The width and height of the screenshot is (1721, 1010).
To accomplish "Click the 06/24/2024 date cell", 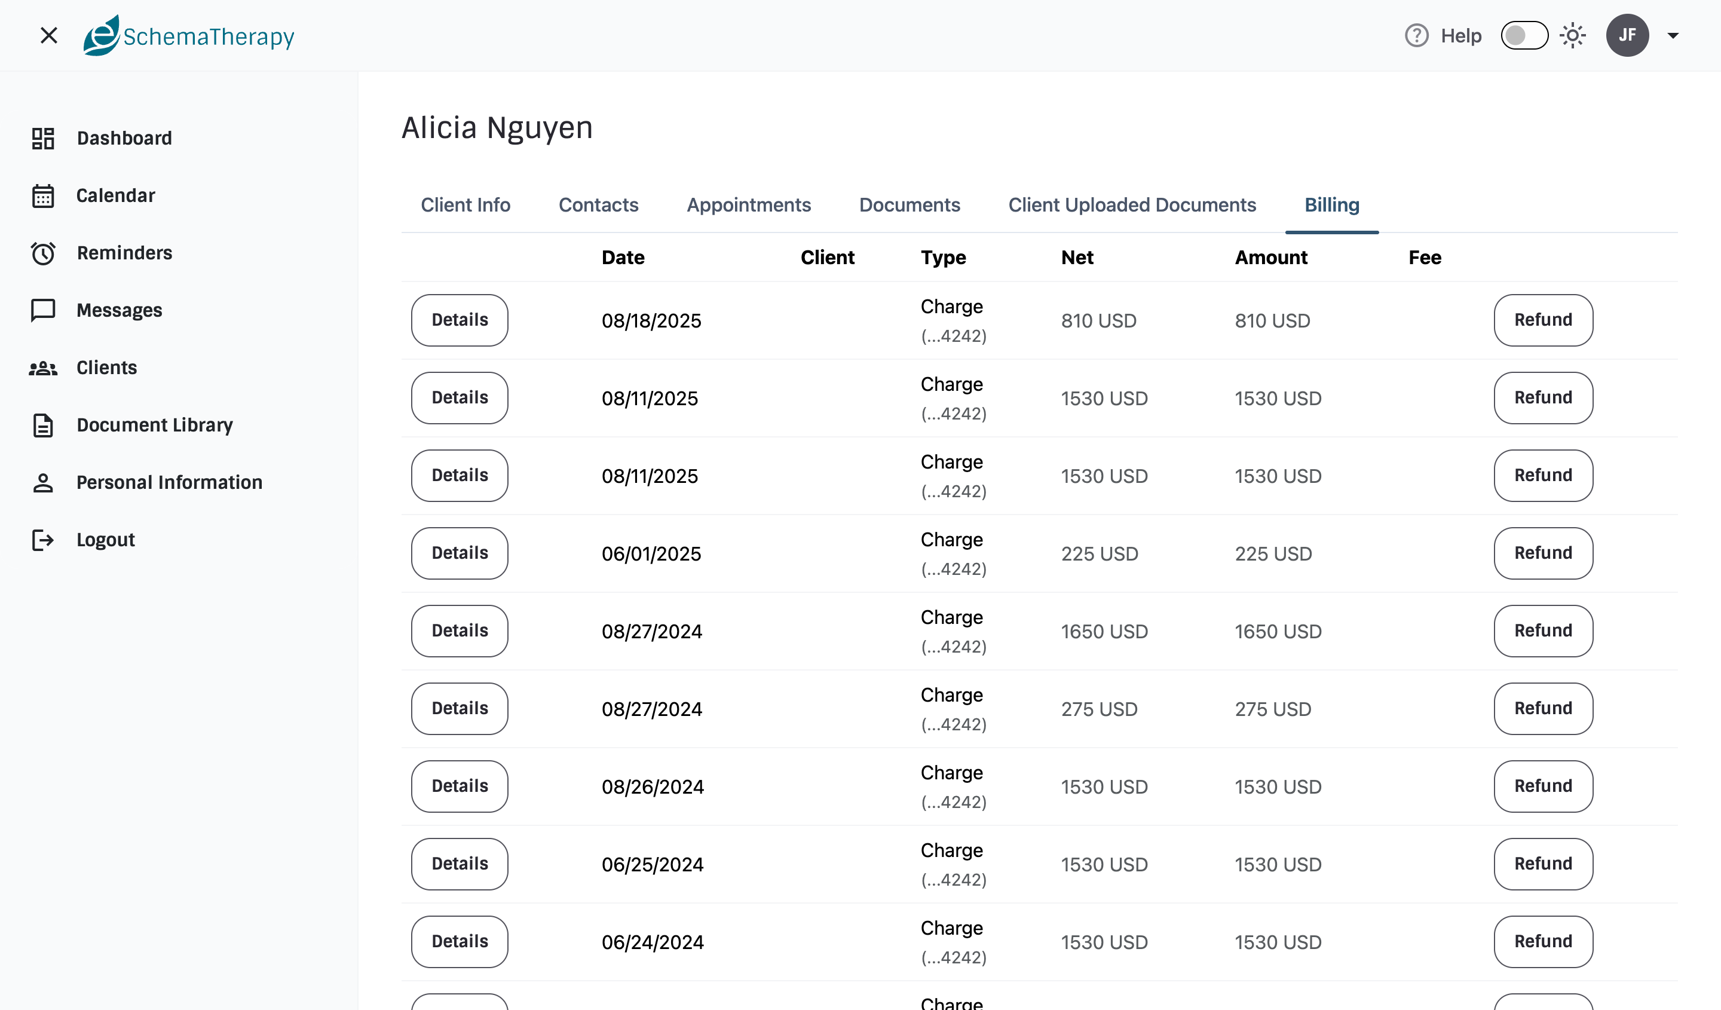I will click(x=652, y=942).
